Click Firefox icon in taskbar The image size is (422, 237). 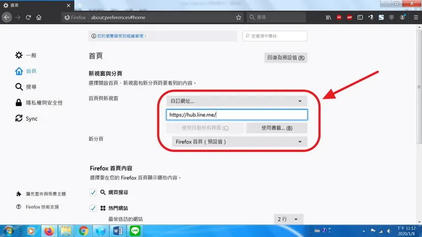coord(48,231)
